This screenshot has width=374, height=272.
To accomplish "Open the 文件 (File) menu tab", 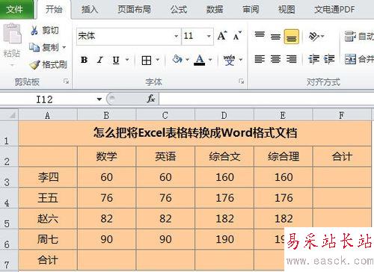I will (x=16, y=9).
